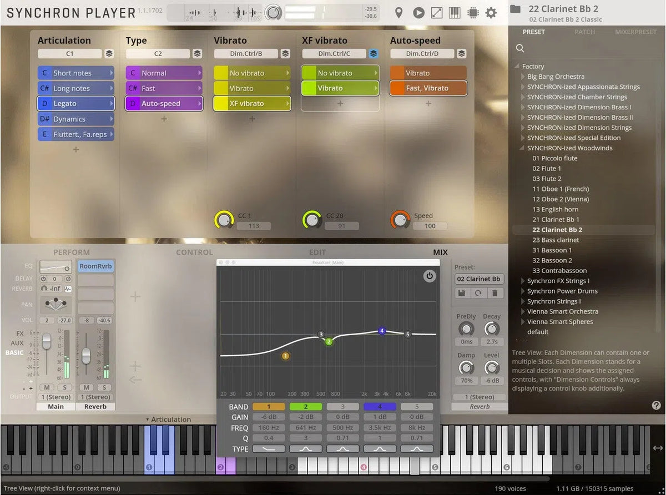Viewport: 666px width, 495px height.
Task: Switch to the PERFORM tab
Action: 72,252
